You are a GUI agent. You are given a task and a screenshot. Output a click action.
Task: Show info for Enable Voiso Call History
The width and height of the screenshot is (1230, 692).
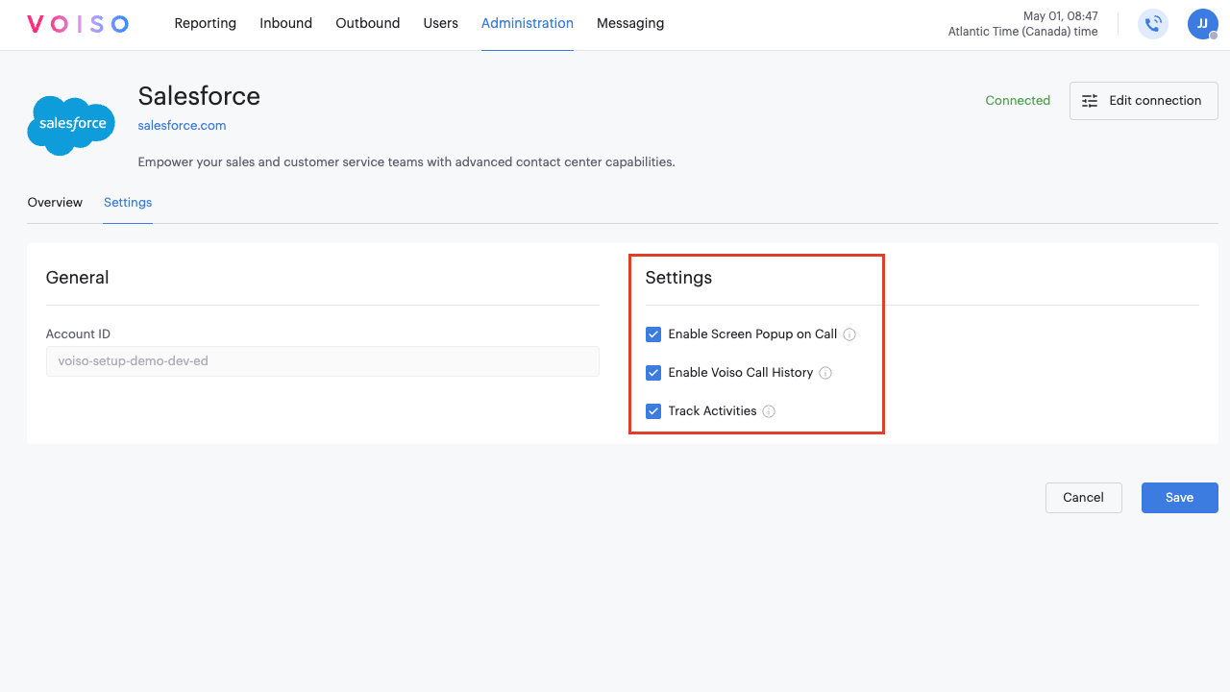coord(825,373)
